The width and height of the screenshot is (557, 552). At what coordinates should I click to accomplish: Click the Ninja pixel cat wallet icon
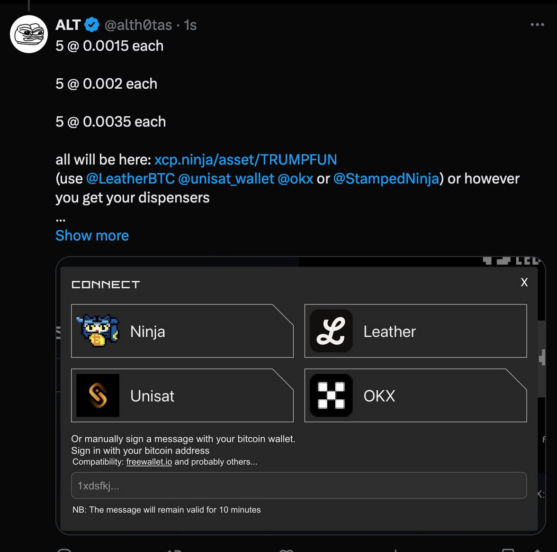(98, 331)
